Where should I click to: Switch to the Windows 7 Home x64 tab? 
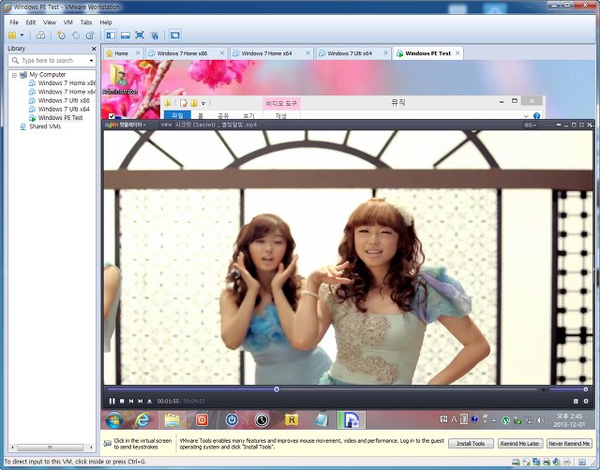(266, 53)
